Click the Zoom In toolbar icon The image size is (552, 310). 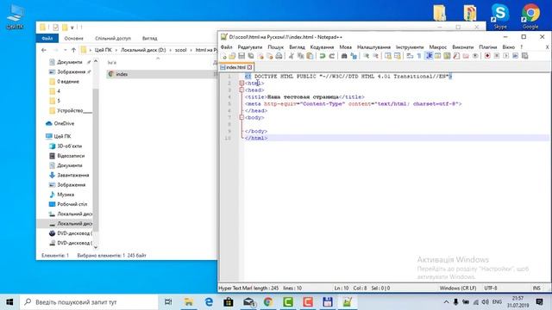tap(366, 56)
